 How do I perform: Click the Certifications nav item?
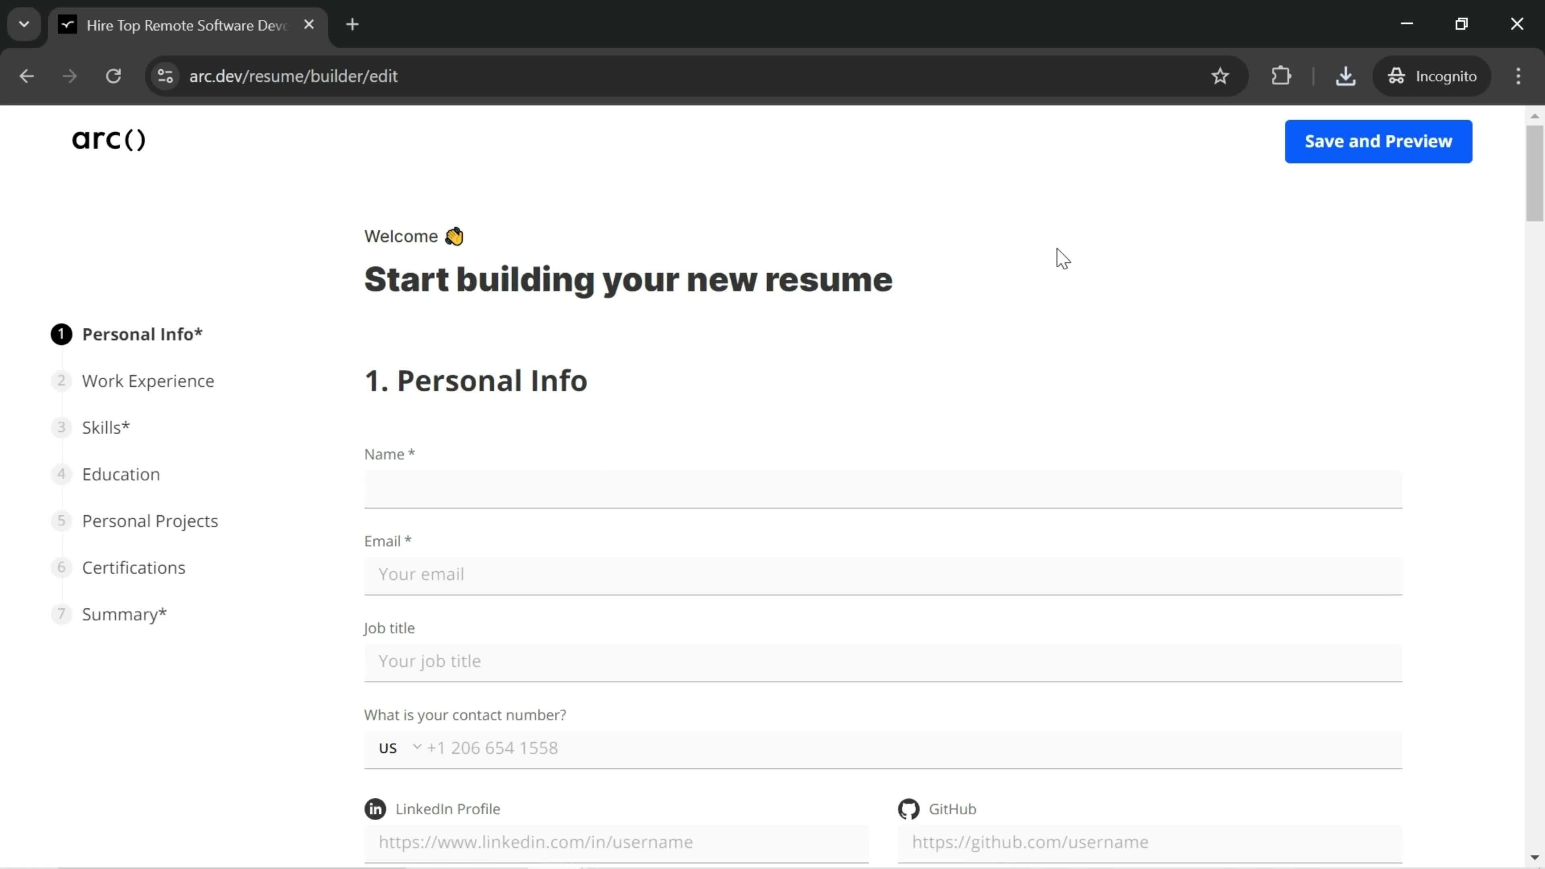(134, 566)
